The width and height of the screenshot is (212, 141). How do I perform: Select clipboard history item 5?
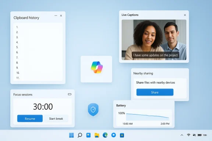38,47
